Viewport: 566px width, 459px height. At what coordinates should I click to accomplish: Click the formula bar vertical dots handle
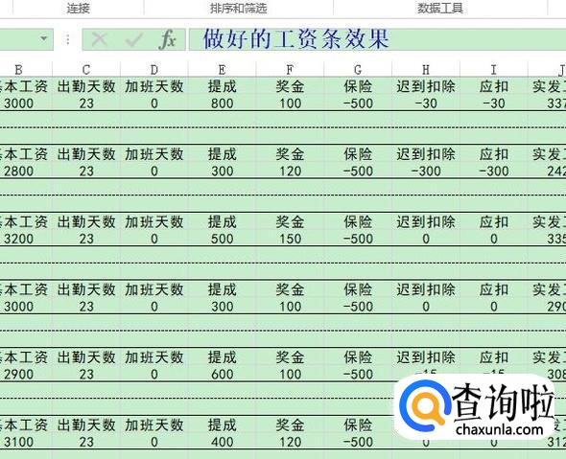coord(68,39)
